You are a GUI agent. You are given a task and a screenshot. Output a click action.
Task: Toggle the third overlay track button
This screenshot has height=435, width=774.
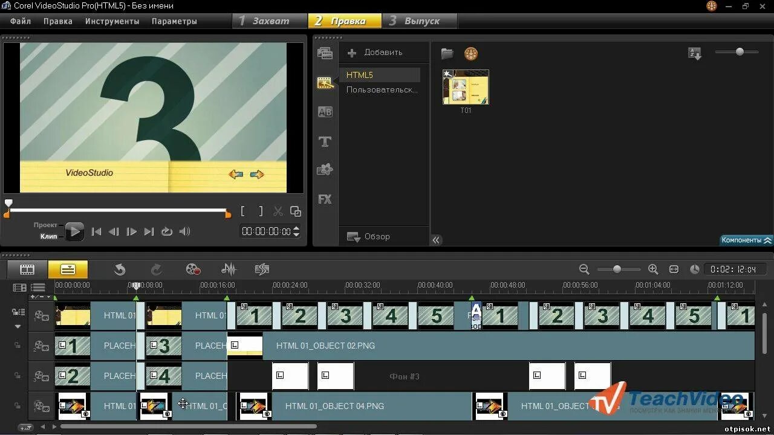[x=41, y=407]
